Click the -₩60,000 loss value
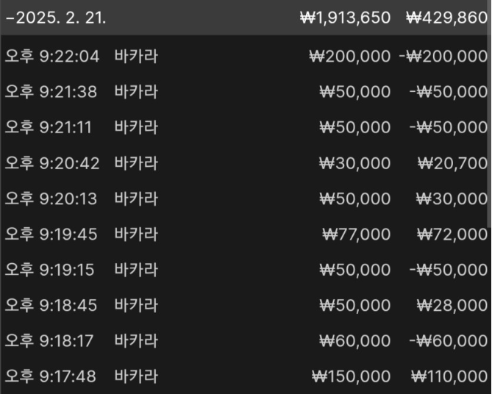 [448, 340]
